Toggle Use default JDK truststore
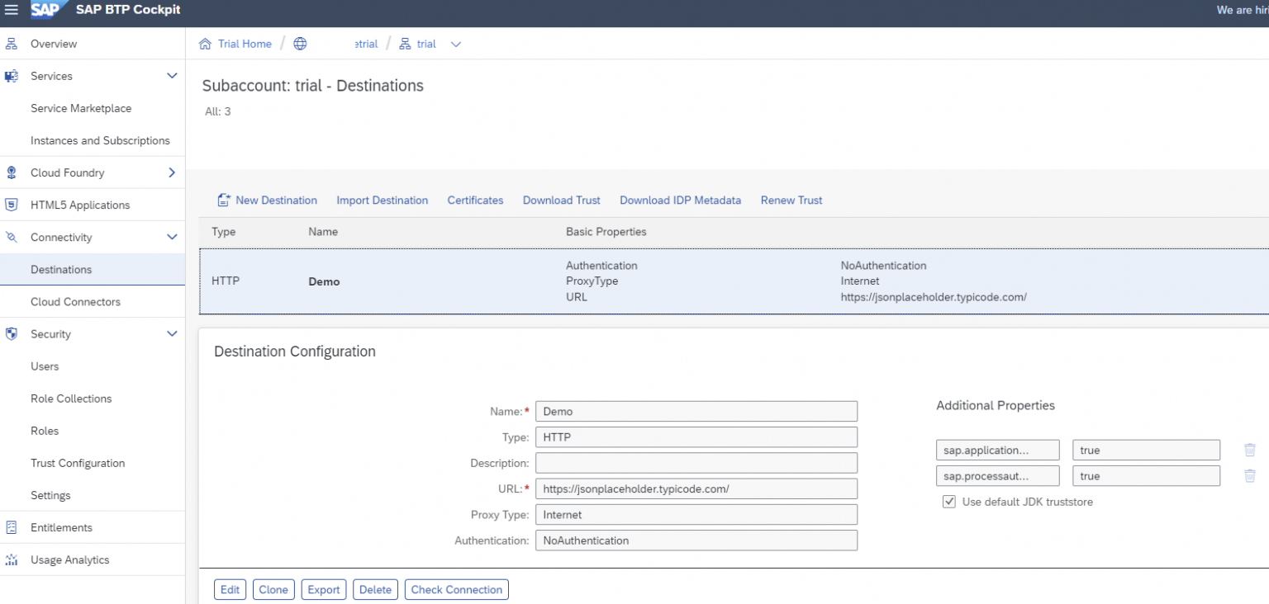1269x604 pixels. coord(948,501)
